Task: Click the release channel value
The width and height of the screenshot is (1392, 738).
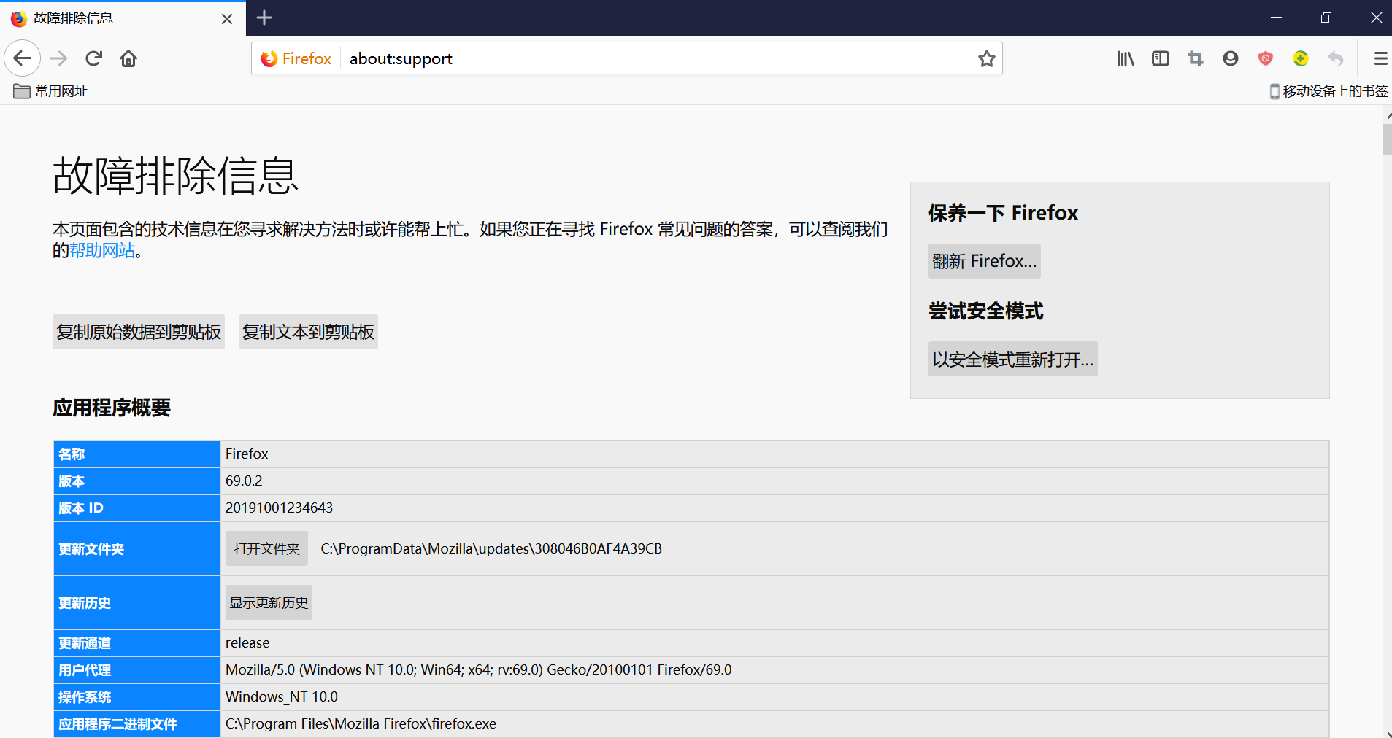Action: [247, 642]
